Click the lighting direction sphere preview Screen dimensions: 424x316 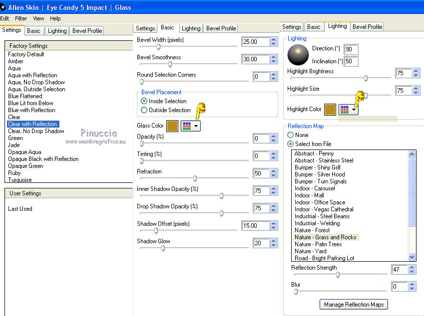pos(299,55)
